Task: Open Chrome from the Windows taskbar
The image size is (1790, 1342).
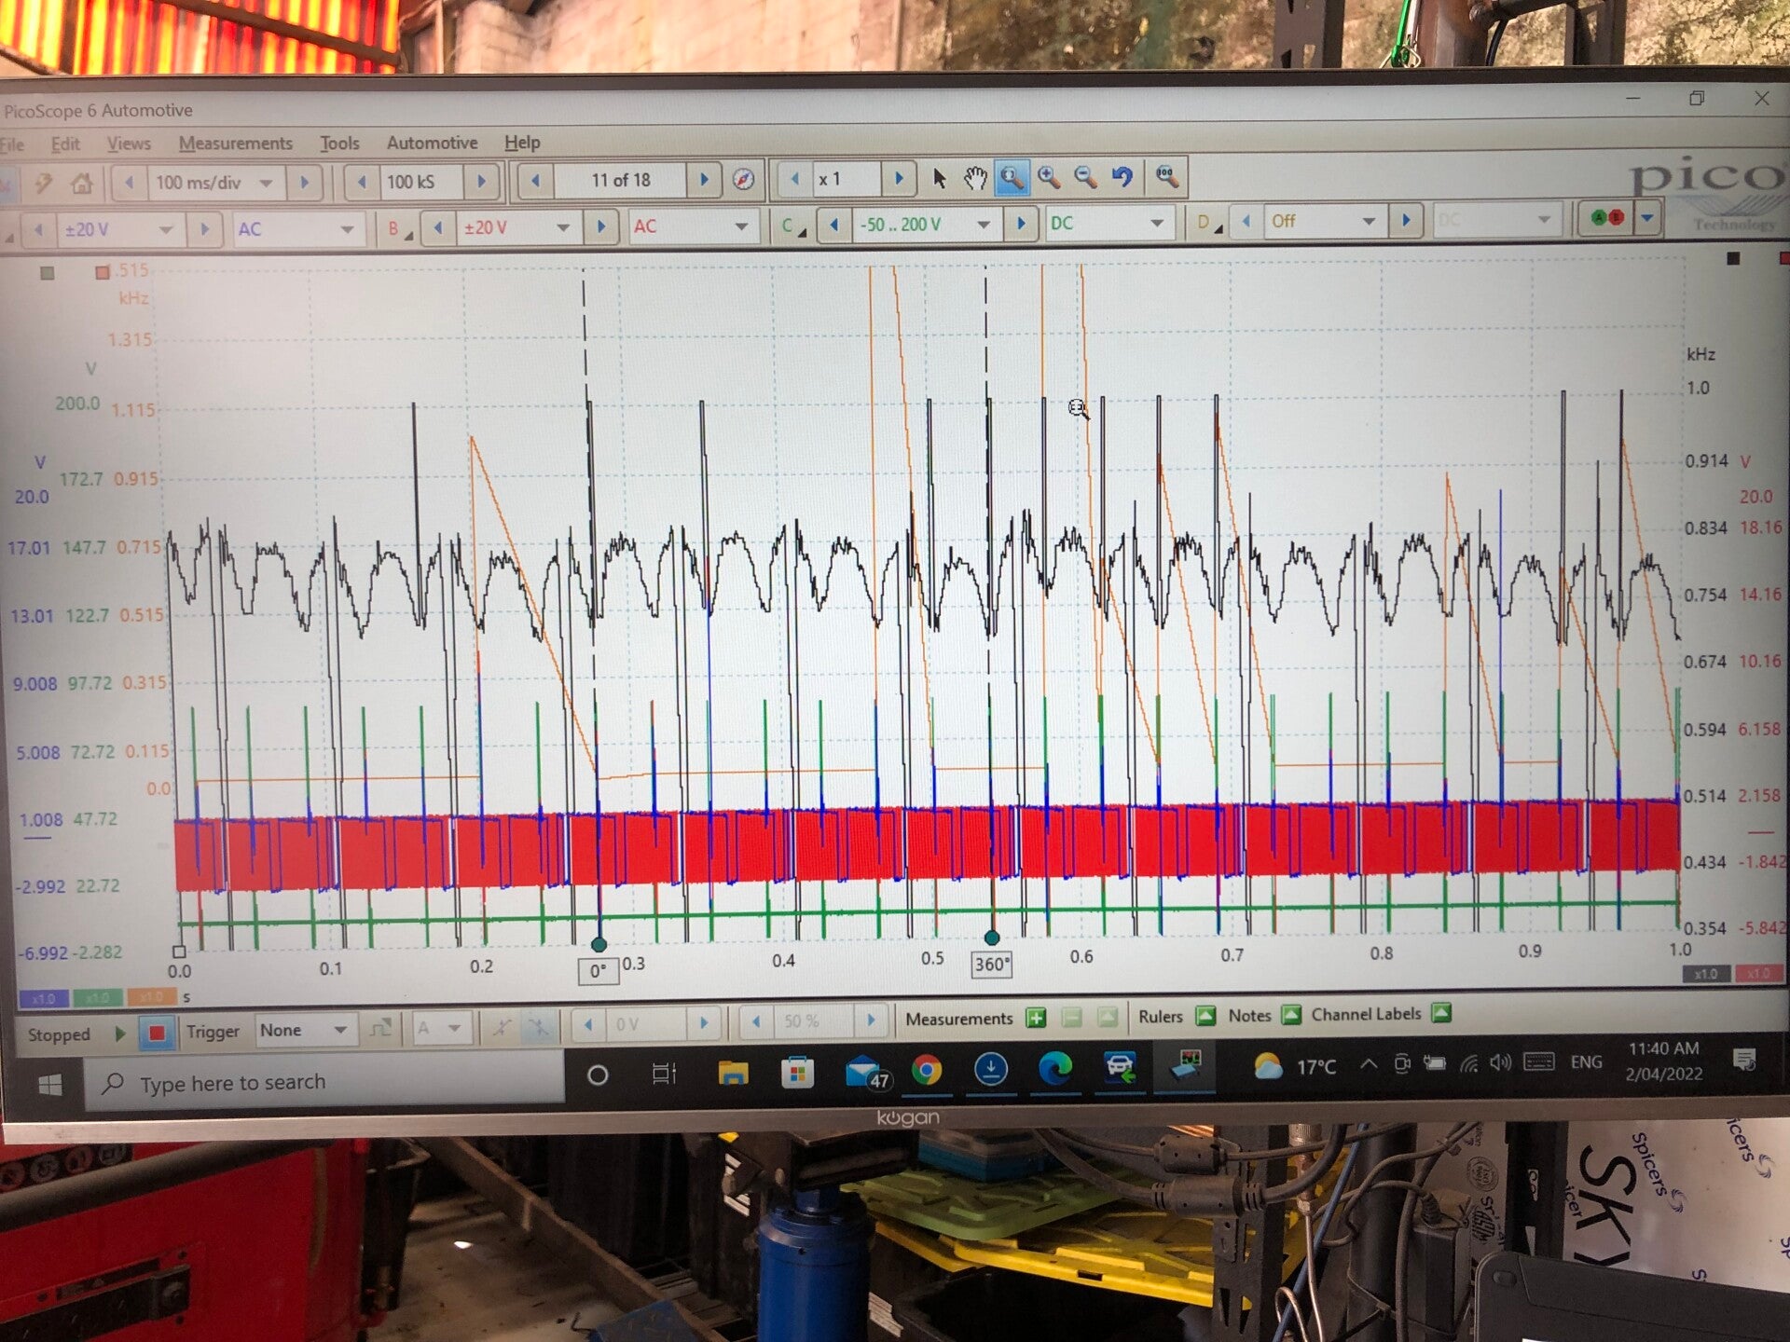Action: (x=926, y=1071)
